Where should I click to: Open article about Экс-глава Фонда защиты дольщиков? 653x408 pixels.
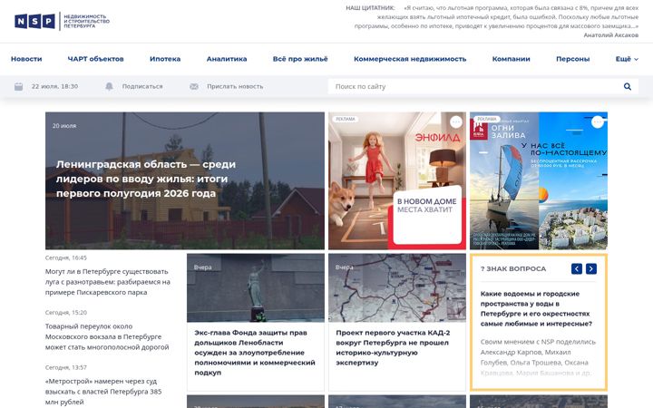[255, 353]
